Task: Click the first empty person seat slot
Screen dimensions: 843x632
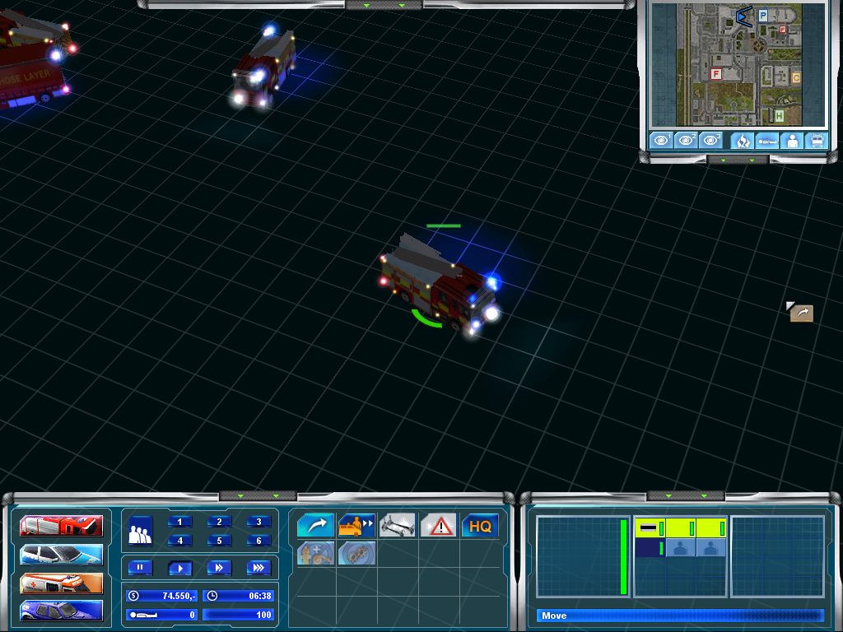Action: pyautogui.click(x=681, y=547)
